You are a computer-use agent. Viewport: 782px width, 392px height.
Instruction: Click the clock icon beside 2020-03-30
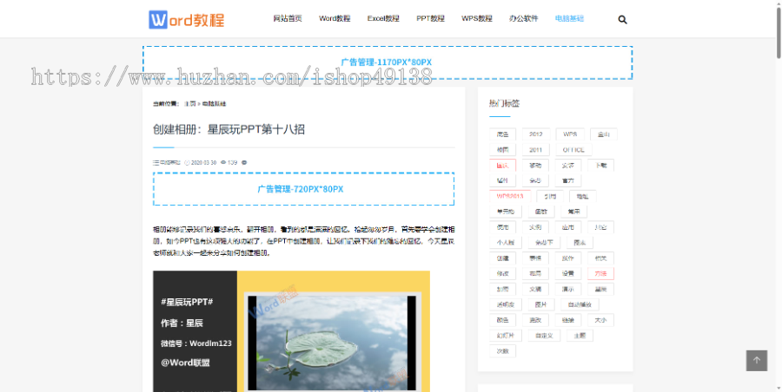[x=187, y=162]
